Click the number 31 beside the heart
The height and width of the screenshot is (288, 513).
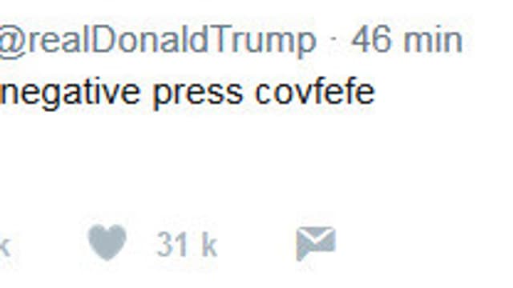coord(173,244)
